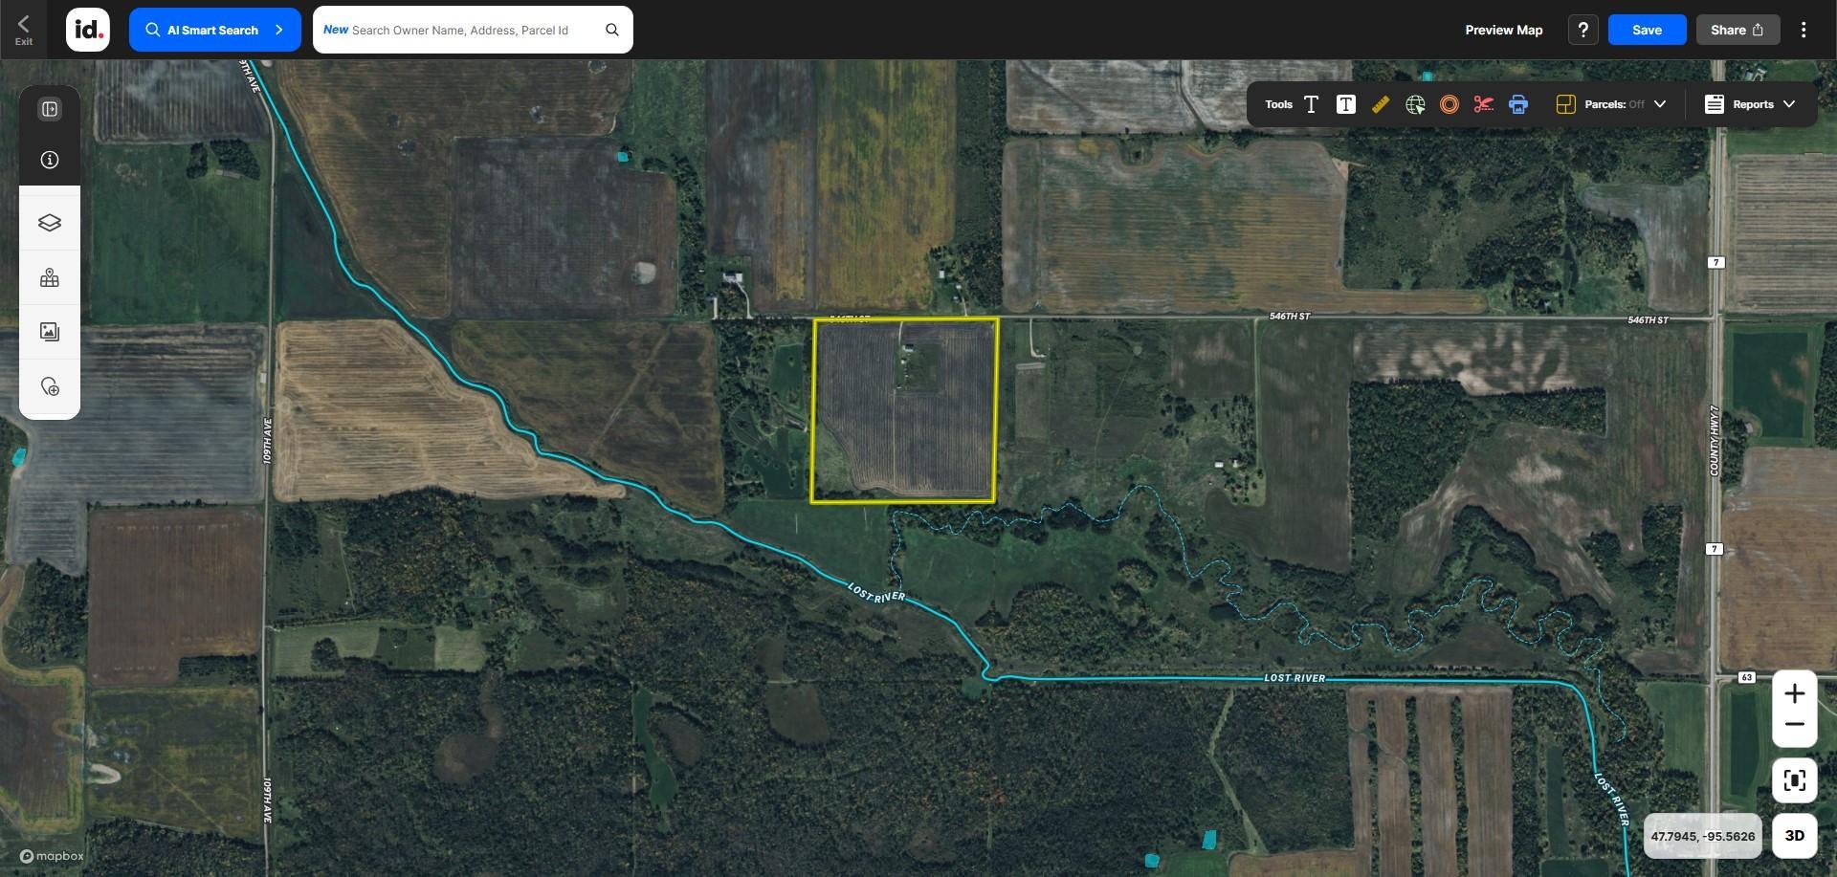This screenshot has width=1837, height=877.
Task: Zoom in with the plus button
Action: coord(1794,693)
